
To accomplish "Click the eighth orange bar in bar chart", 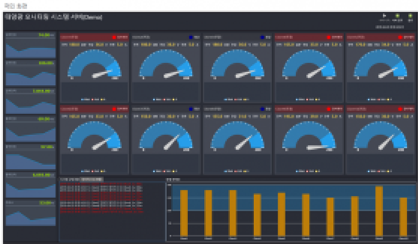I will click(x=354, y=216).
